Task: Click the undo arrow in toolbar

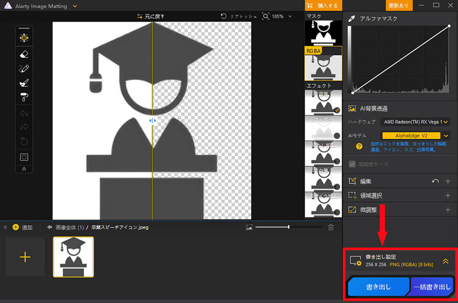Action: coord(24,113)
